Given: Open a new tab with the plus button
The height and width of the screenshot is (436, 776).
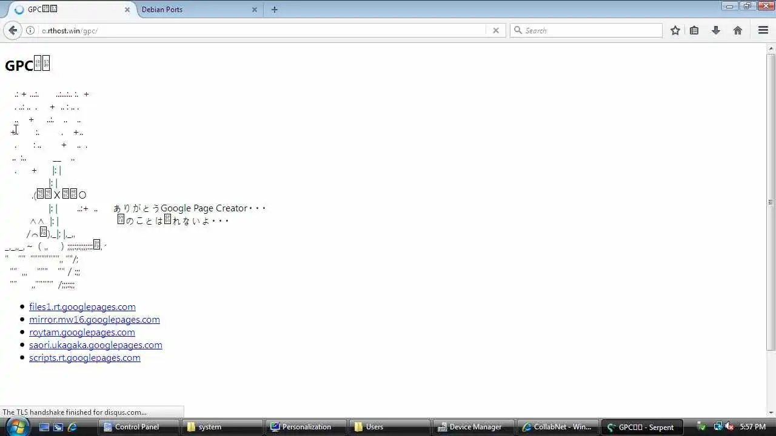Looking at the screenshot, I should tap(275, 10).
